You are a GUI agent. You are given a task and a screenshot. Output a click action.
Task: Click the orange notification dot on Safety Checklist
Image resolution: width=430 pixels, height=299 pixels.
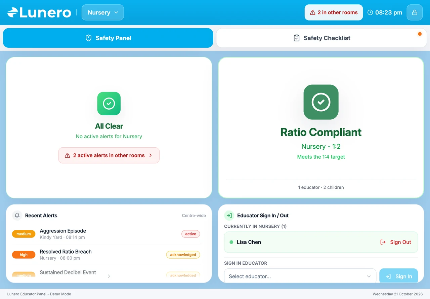(420, 34)
